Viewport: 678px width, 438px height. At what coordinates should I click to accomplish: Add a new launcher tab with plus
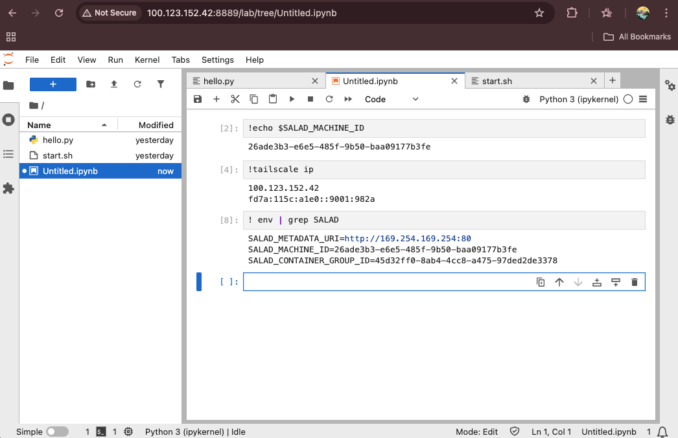click(x=613, y=80)
